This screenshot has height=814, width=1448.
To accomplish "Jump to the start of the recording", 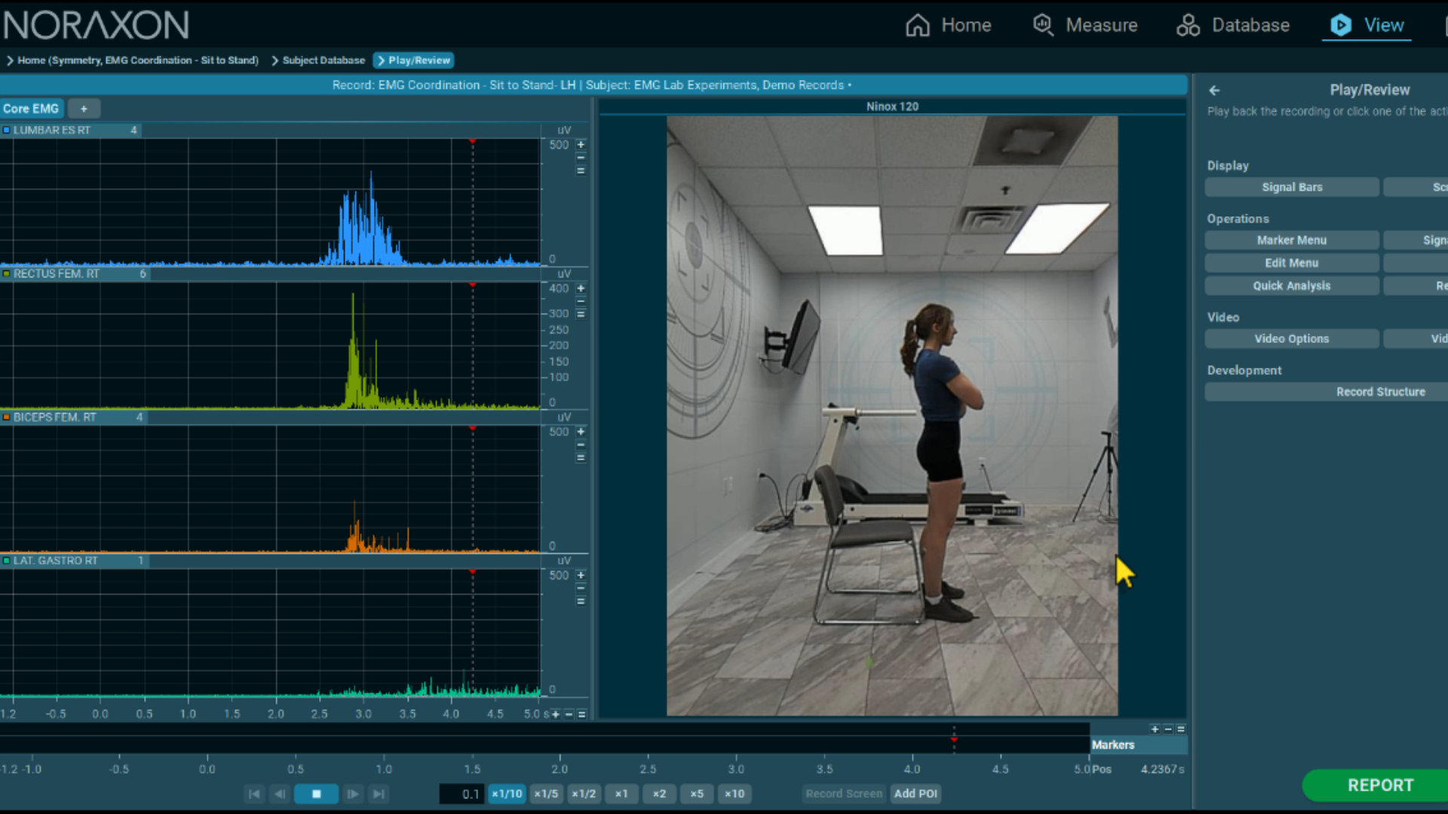I will pyautogui.click(x=254, y=794).
